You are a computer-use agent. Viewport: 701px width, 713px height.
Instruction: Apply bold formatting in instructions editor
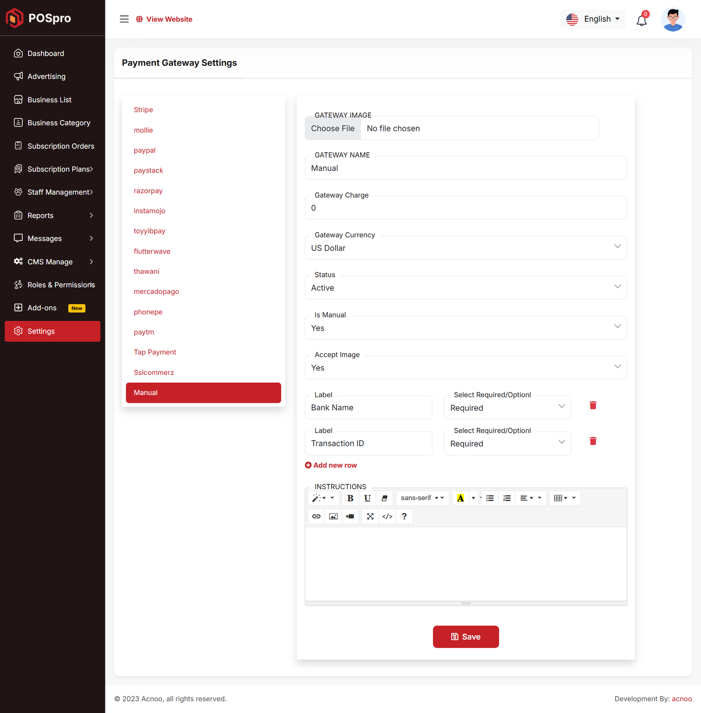pyautogui.click(x=350, y=498)
